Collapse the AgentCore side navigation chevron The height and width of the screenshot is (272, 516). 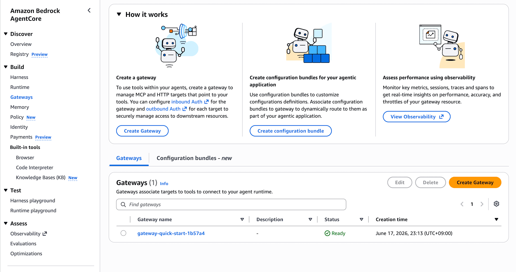[x=89, y=11]
